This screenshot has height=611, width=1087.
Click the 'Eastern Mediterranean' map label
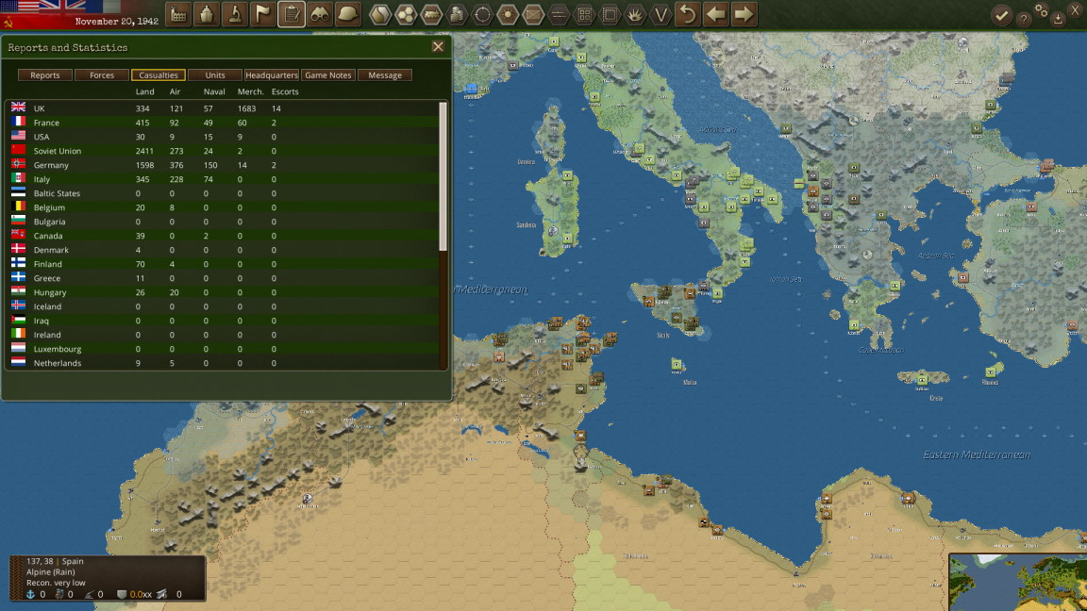[976, 454]
